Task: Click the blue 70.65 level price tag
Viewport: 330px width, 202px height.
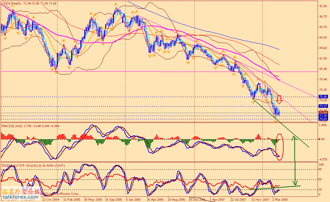Action: pos(323,119)
